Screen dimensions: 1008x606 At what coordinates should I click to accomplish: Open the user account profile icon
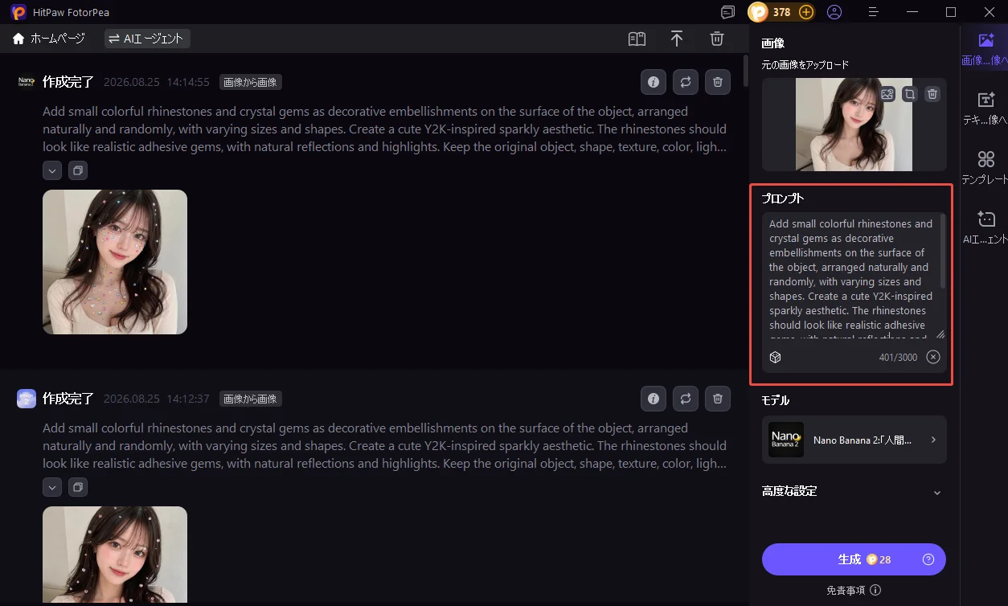[x=834, y=12]
